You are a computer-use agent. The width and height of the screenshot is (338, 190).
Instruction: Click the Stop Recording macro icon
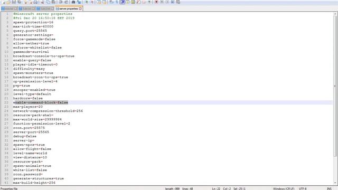(162, 2)
